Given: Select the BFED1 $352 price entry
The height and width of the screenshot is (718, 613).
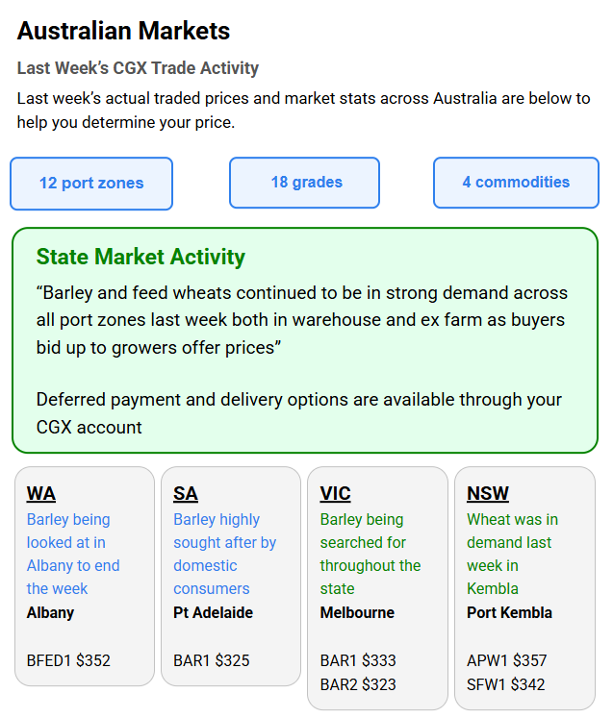Looking at the screenshot, I should coord(68,660).
